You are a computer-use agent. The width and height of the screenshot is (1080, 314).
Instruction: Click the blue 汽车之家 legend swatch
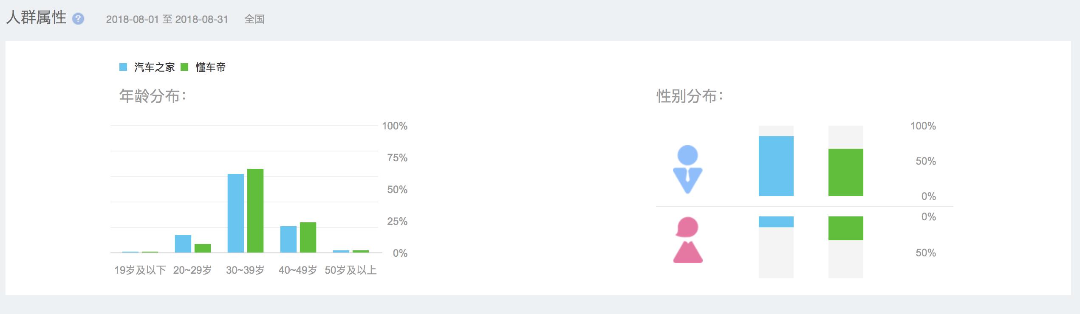tap(123, 66)
